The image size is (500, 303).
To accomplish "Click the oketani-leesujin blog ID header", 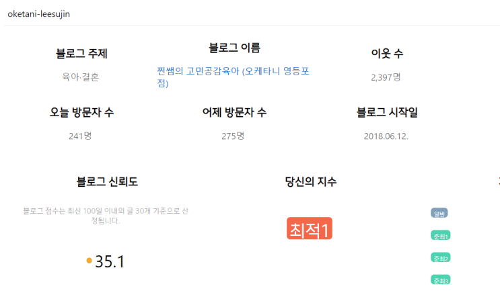I will point(38,14).
